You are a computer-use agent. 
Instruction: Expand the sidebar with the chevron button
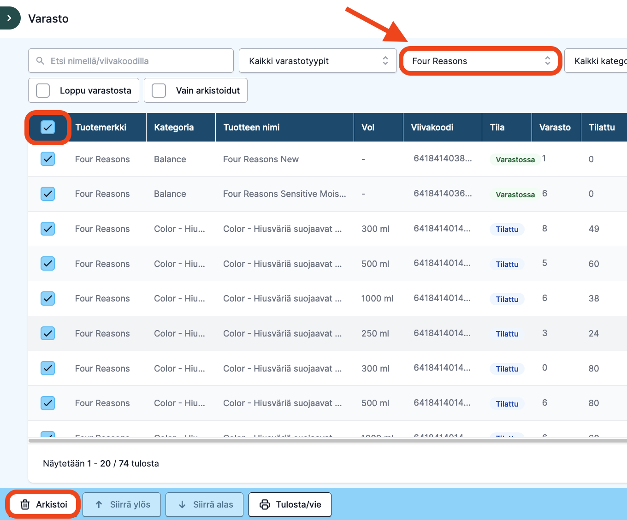click(x=9, y=18)
